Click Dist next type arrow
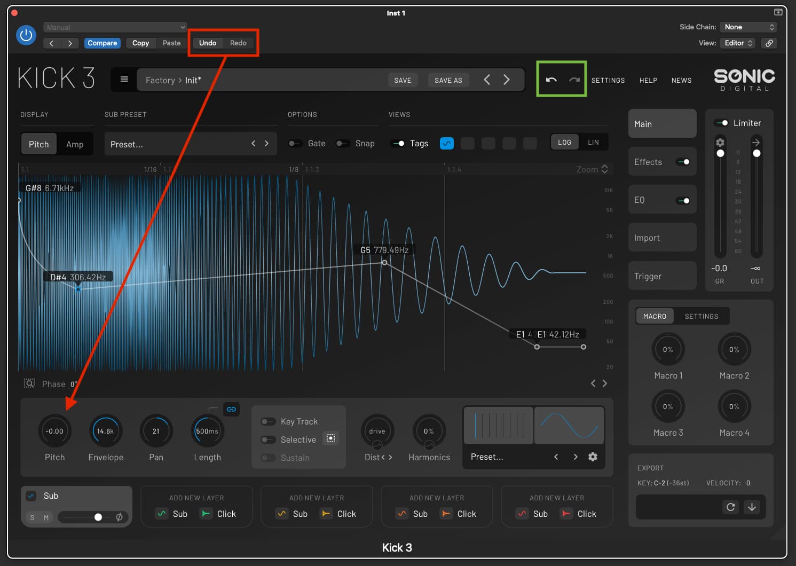Viewport: 796px width, 566px height. point(390,457)
